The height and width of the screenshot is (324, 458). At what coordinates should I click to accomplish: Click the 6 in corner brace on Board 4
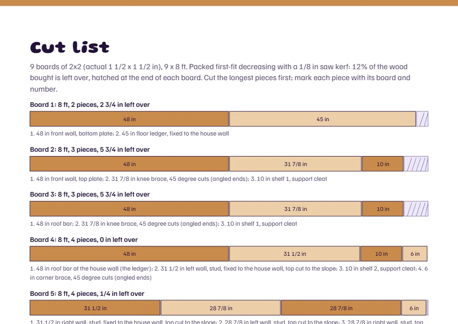(415, 254)
